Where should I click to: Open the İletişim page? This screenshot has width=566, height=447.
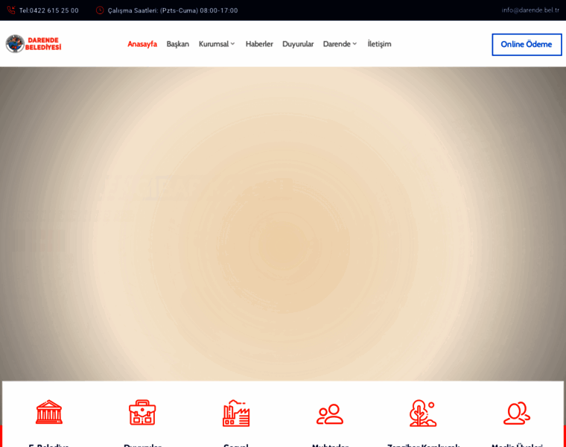[379, 44]
